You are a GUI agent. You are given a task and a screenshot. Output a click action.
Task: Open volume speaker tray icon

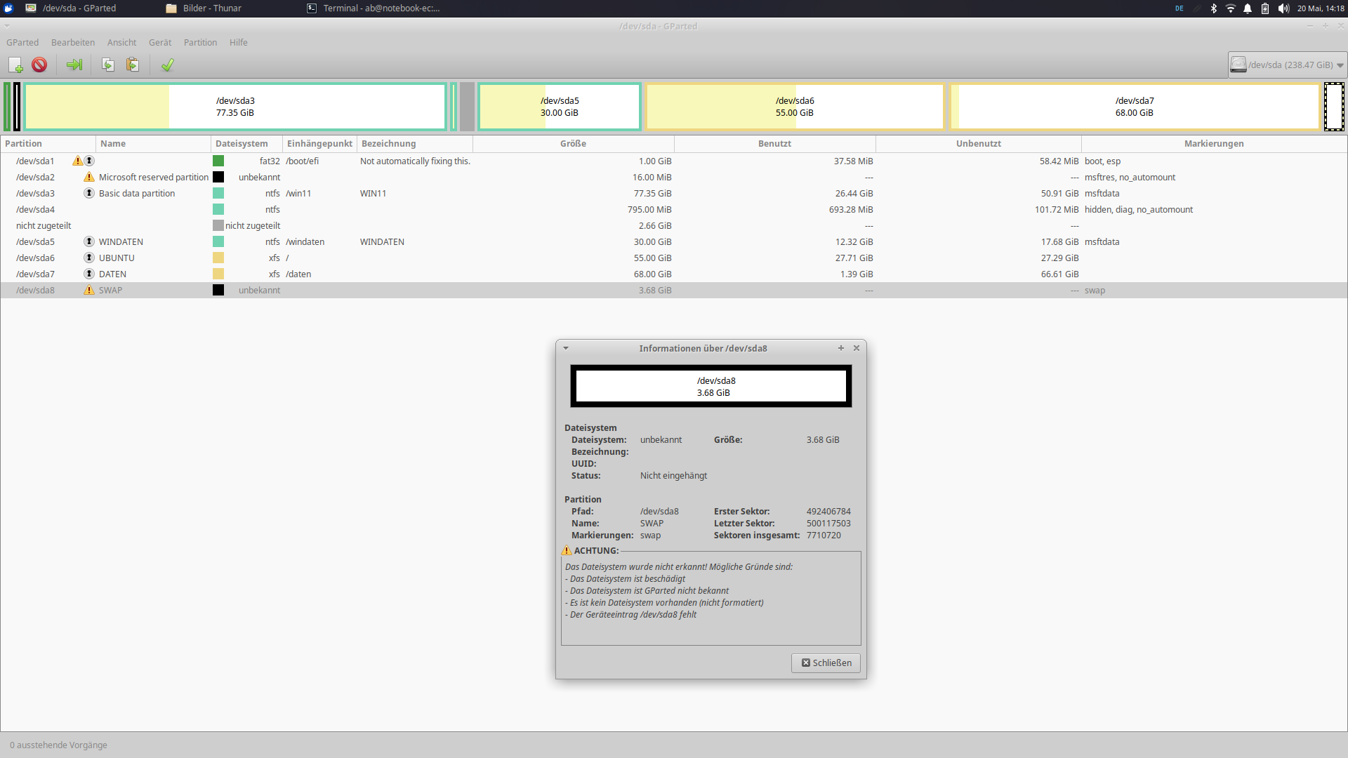point(1283,8)
